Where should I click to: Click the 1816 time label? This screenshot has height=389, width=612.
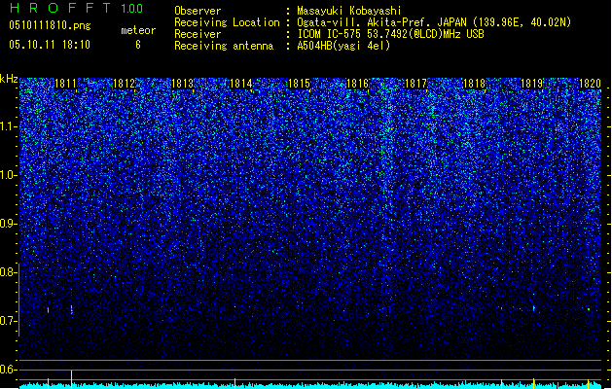tap(357, 84)
